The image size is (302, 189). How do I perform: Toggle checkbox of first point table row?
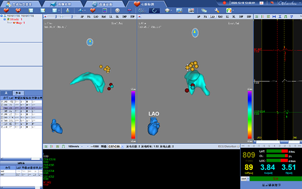[2, 102]
